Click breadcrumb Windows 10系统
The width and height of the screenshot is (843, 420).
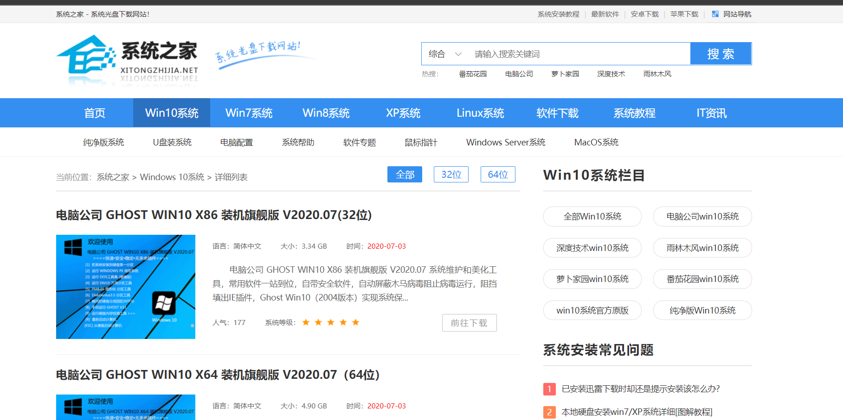(172, 177)
